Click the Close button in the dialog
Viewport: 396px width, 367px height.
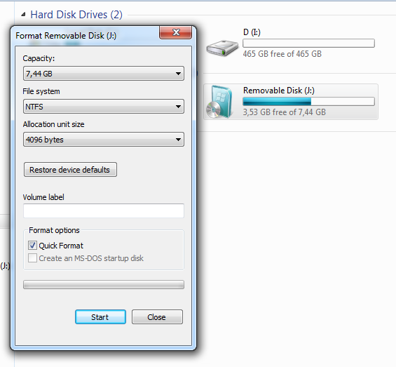[x=157, y=317]
